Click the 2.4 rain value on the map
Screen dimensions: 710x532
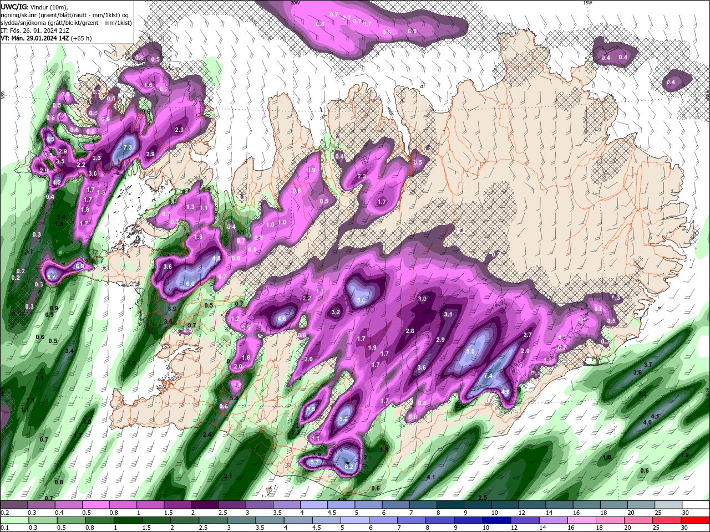[207, 435]
